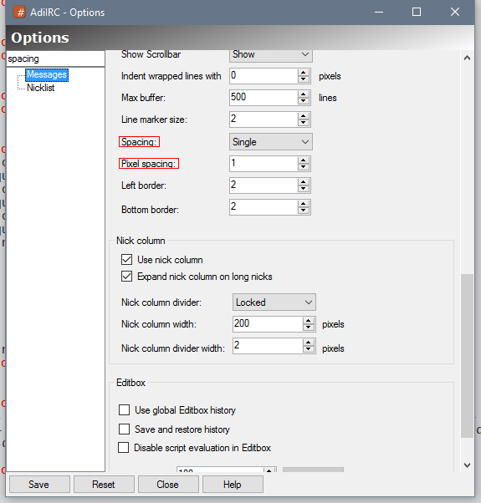Image resolution: width=481 pixels, height=503 pixels.
Task: Decrease the Line marker size
Action: (303, 123)
